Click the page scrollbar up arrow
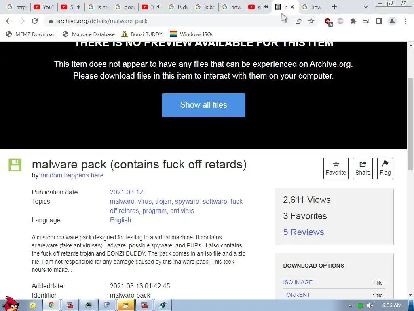The height and width of the screenshot is (311, 414). click(x=411, y=45)
